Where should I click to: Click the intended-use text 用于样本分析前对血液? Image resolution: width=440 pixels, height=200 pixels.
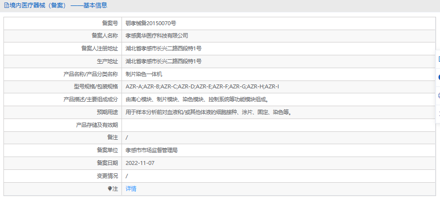[x=209, y=112]
